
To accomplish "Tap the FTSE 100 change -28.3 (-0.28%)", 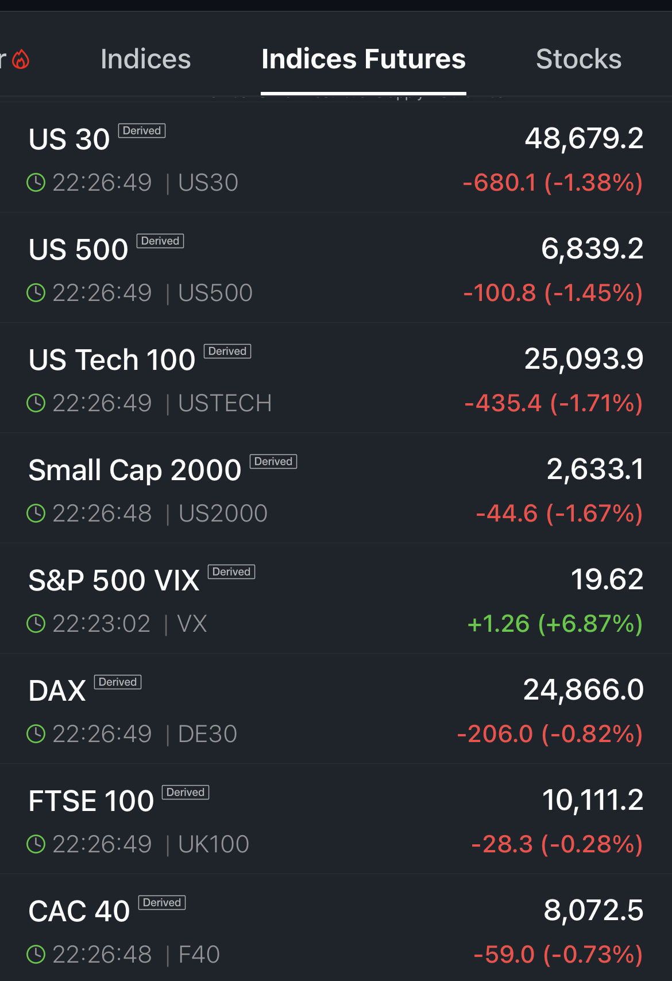I will tap(557, 844).
